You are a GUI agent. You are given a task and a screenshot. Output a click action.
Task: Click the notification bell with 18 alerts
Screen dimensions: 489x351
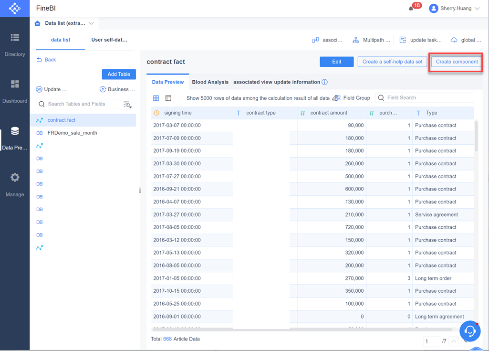(x=411, y=8)
